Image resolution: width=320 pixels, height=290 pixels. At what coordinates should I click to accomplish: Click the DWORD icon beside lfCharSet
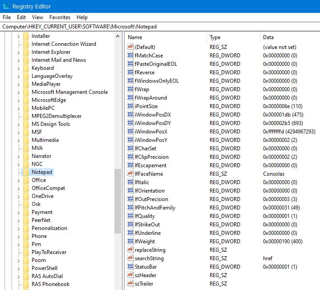[130, 148]
